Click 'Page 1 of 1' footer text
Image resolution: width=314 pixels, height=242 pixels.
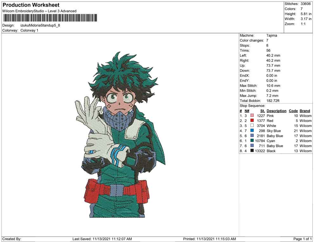[302, 239]
